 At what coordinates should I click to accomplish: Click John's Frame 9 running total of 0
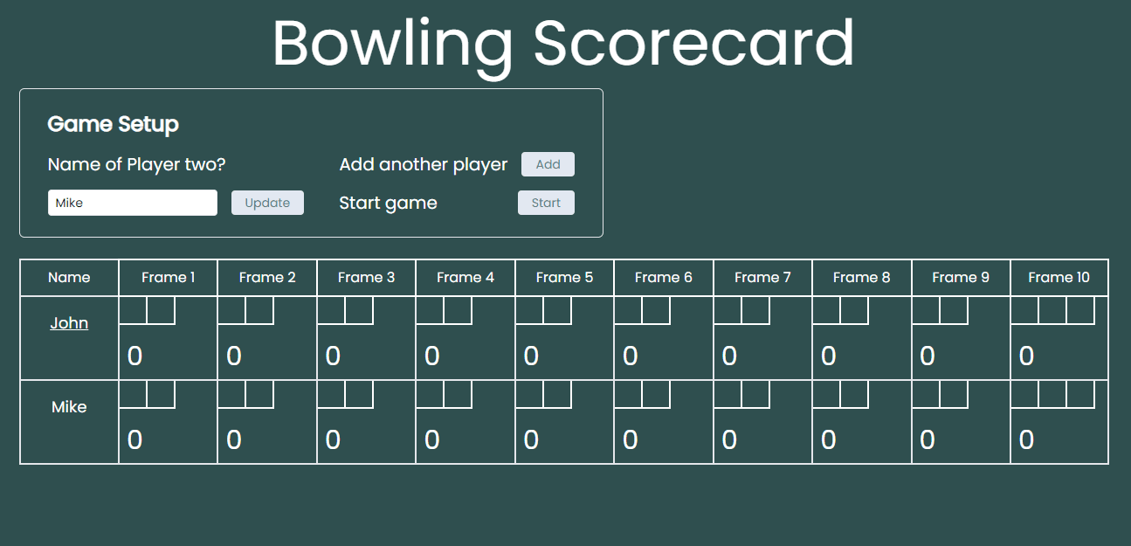tap(928, 356)
